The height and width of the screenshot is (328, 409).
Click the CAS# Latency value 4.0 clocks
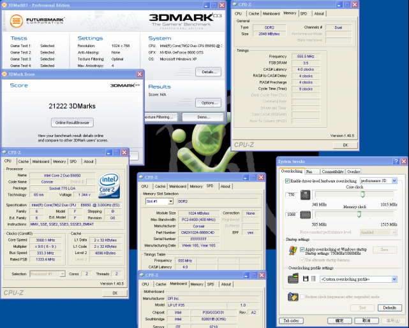coord(306,69)
